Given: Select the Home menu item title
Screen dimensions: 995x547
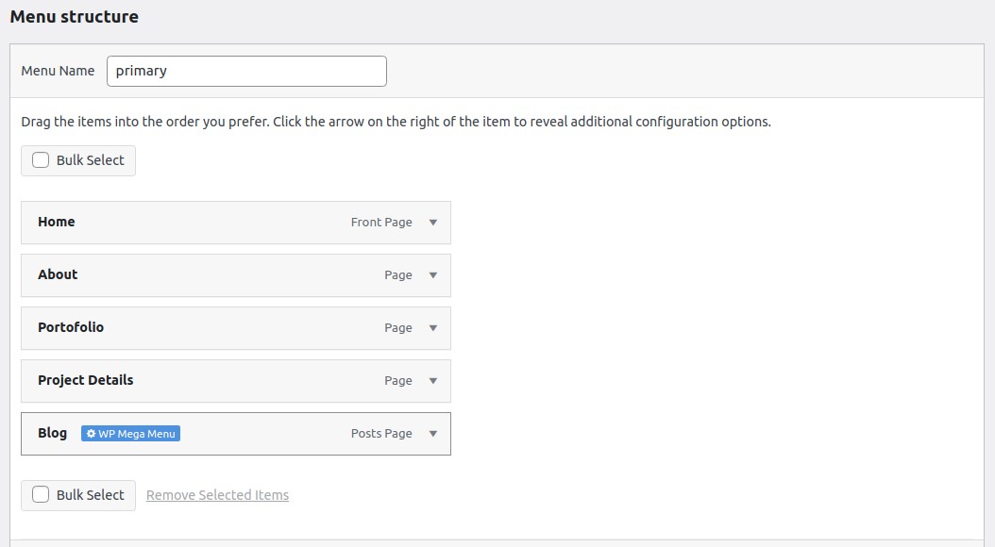Looking at the screenshot, I should click(57, 222).
